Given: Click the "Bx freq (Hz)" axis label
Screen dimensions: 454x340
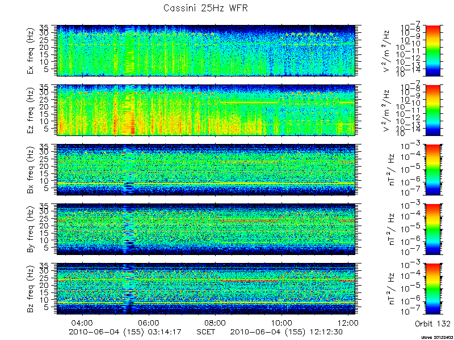Looking at the screenshot, I should [31, 170].
